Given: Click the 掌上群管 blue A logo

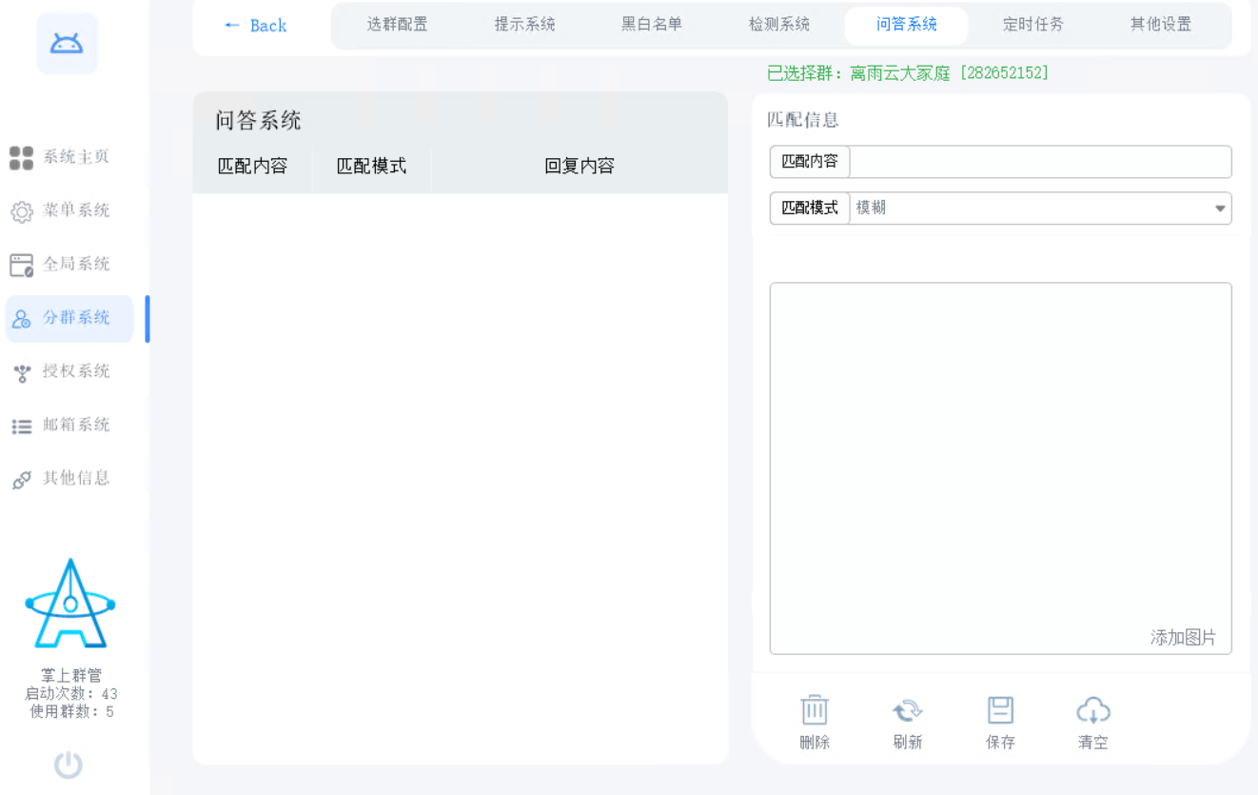Looking at the screenshot, I should click(x=70, y=604).
